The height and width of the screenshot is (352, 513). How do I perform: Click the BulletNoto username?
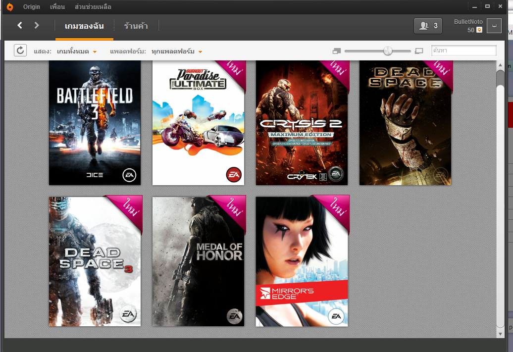[468, 22]
